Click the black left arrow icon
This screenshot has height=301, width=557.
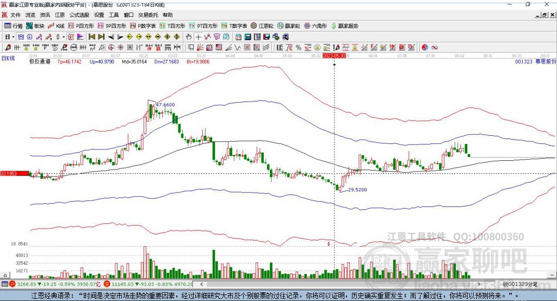(x=111, y=37)
